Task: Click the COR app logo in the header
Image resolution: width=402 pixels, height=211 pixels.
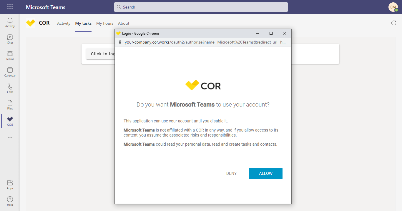Action: [x=31, y=23]
